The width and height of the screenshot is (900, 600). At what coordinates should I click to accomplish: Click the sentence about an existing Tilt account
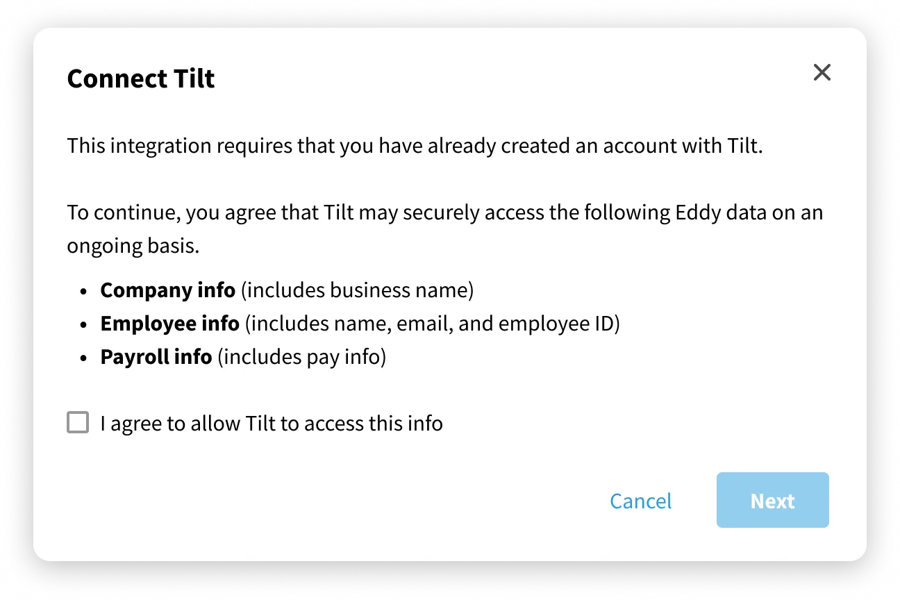415,147
